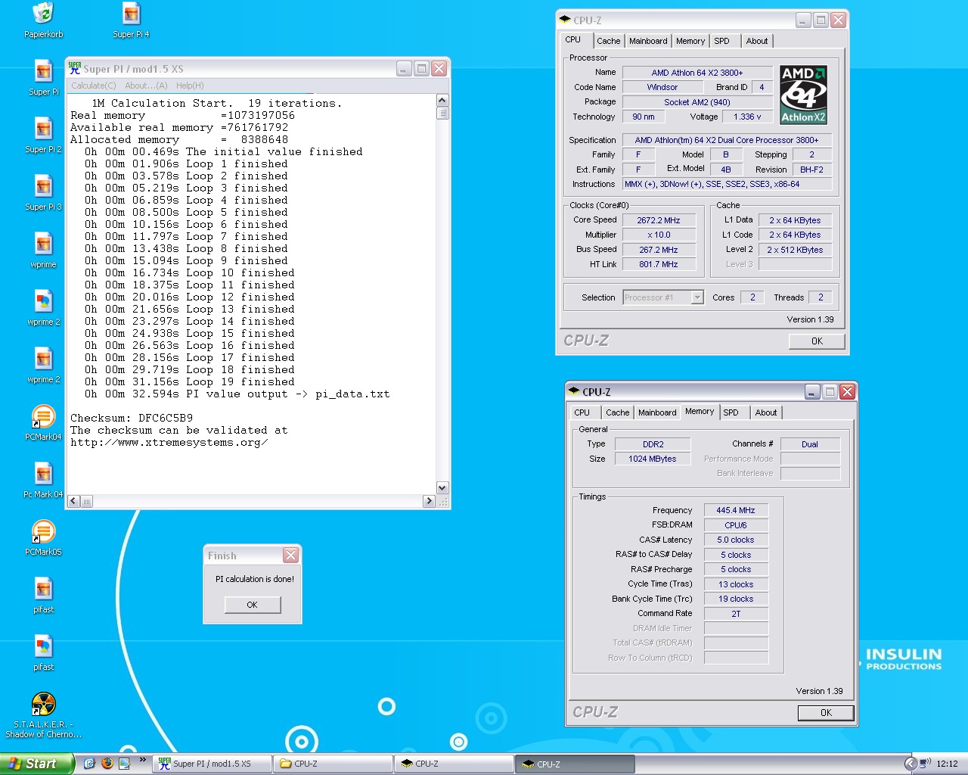Confirm OK in the Finish dialog
The height and width of the screenshot is (775, 968).
(x=253, y=605)
